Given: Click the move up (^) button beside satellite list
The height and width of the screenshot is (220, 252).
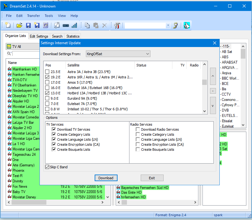Looking at the screenshot, I should [x=213, y=76].
